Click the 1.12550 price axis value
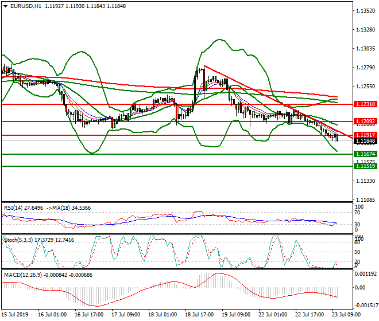 click(365, 87)
